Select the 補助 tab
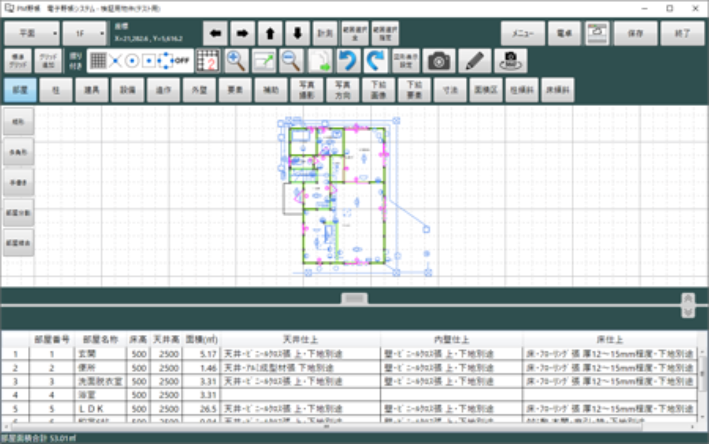Viewport: 709px width, 444px height. click(x=271, y=90)
